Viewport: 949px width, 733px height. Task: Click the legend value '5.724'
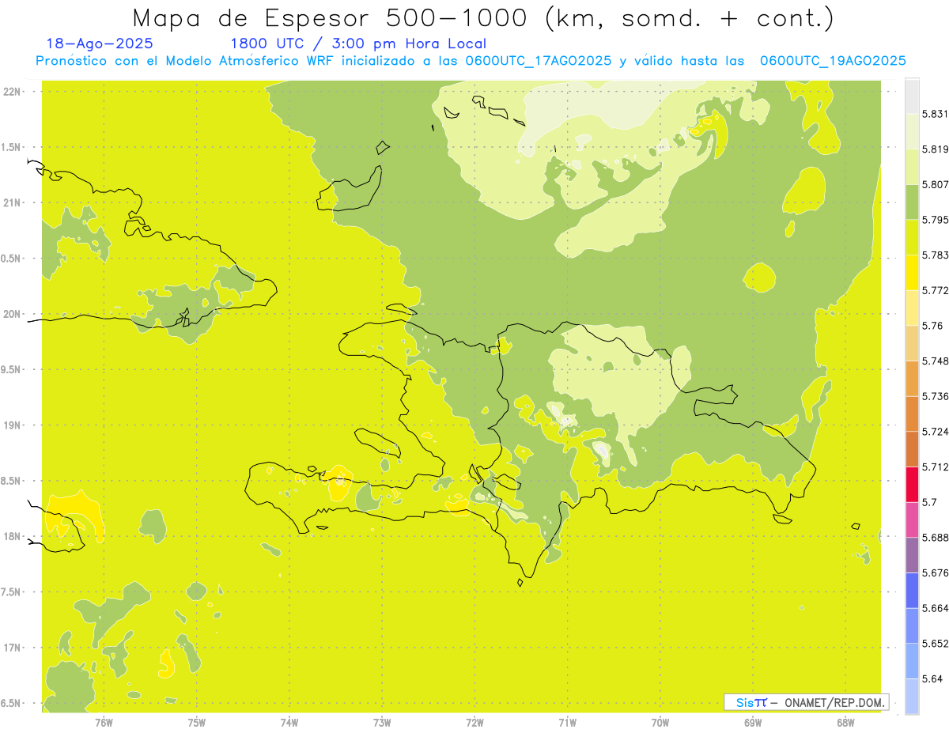pos(935,432)
